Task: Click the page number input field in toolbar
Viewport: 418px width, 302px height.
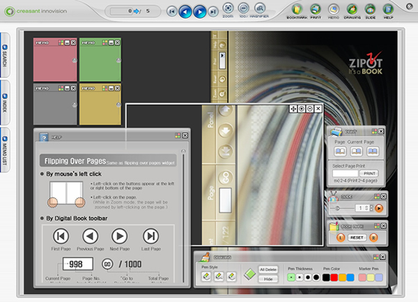Action: [x=121, y=11]
